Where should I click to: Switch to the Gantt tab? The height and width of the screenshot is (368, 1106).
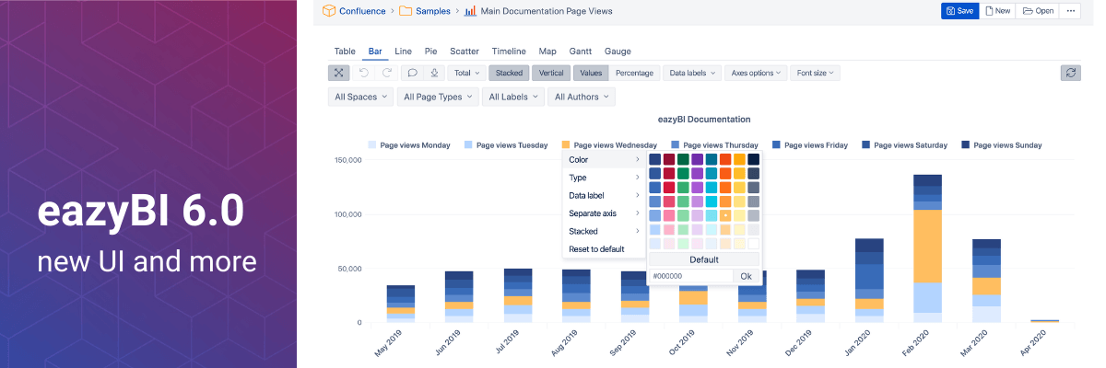pos(581,52)
